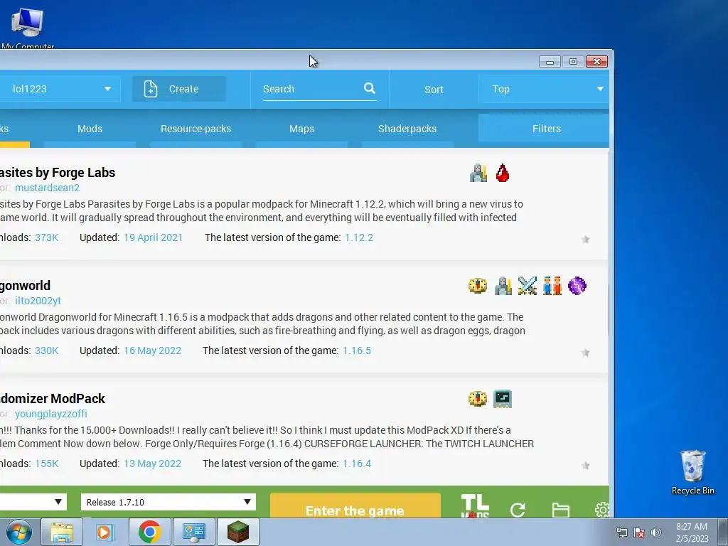The image size is (728, 546).
Task: Click the search magnifier icon
Action: [x=370, y=88]
